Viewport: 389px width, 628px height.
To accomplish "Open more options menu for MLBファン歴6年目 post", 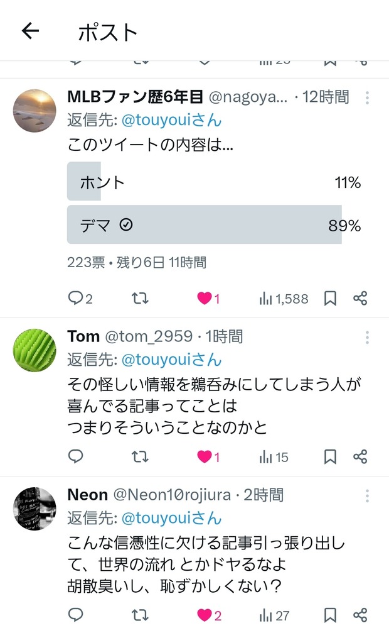I will (368, 98).
